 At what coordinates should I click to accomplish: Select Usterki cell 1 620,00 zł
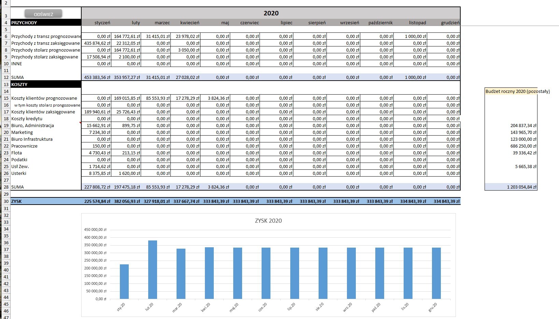click(126, 173)
